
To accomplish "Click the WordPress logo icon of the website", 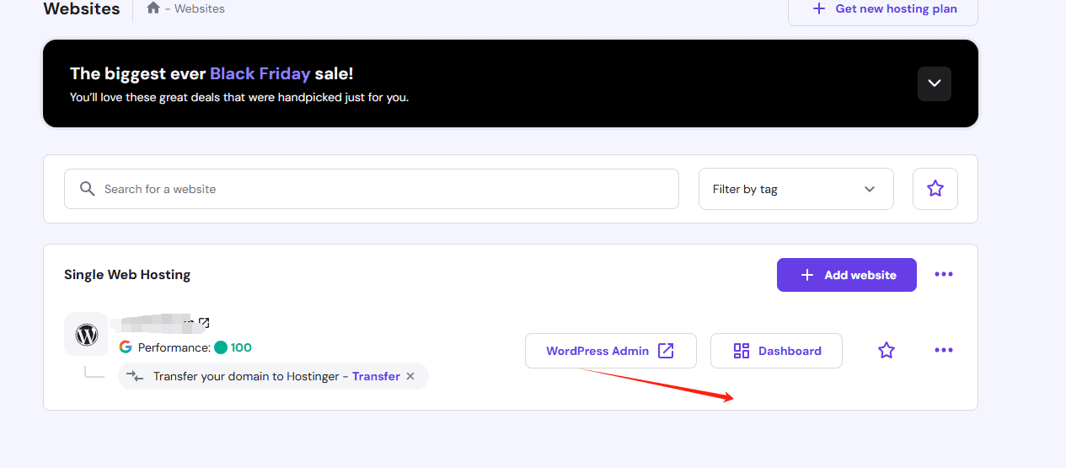I will (86, 335).
